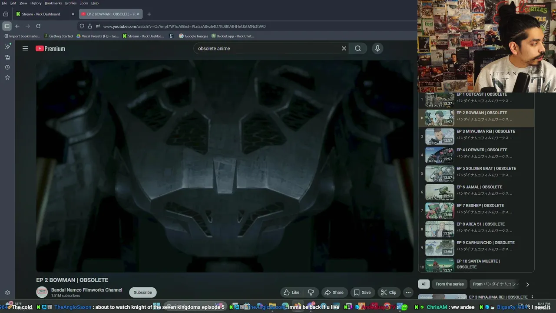Viewport: 556px width, 313px height.
Task: Like the video
Action: (291, 293)
